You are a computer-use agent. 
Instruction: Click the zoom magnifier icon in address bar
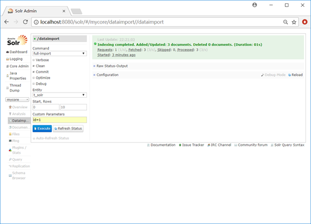[x=285, y=22]
